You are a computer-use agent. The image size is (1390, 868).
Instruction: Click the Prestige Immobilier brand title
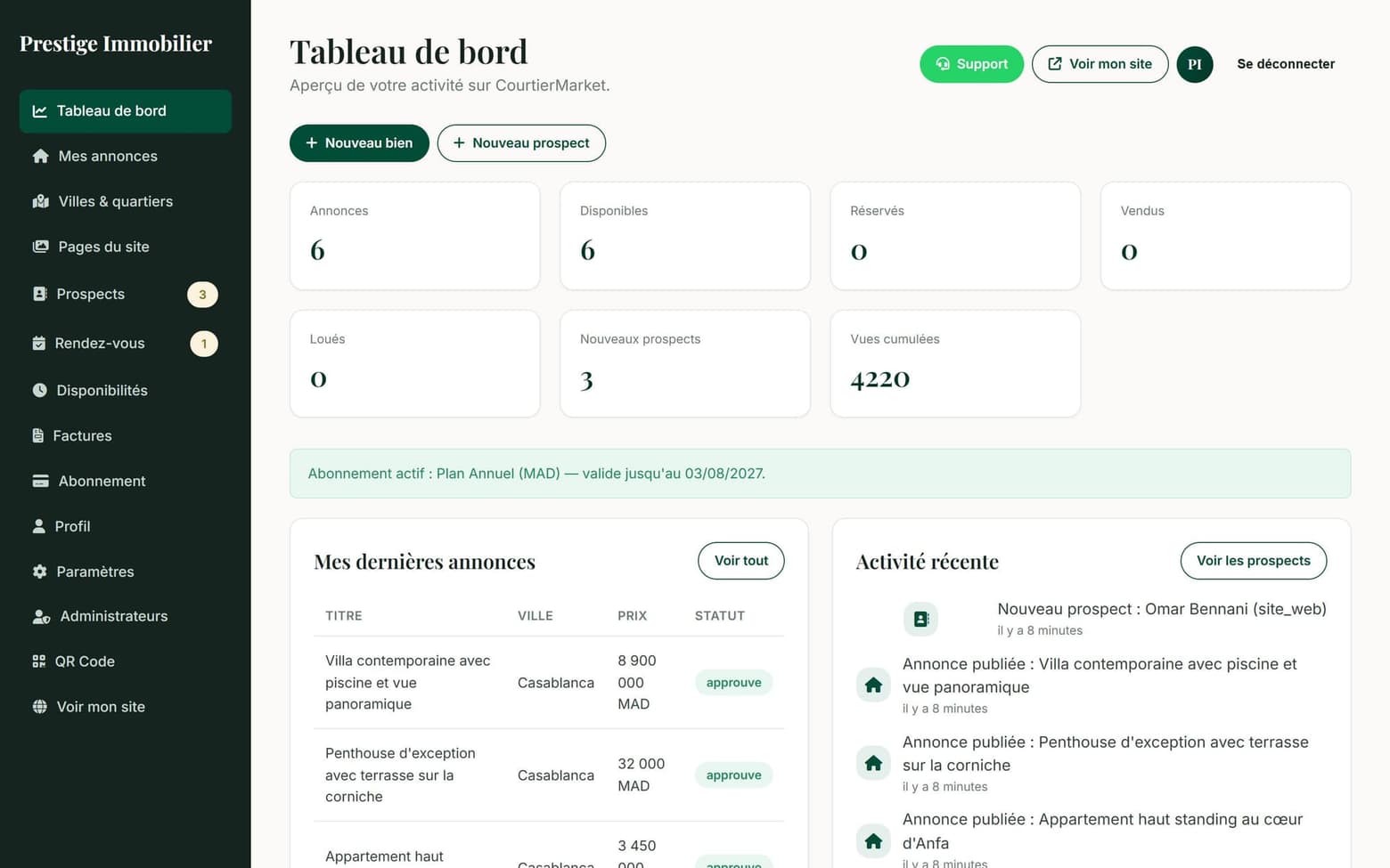tap(116, 44)
